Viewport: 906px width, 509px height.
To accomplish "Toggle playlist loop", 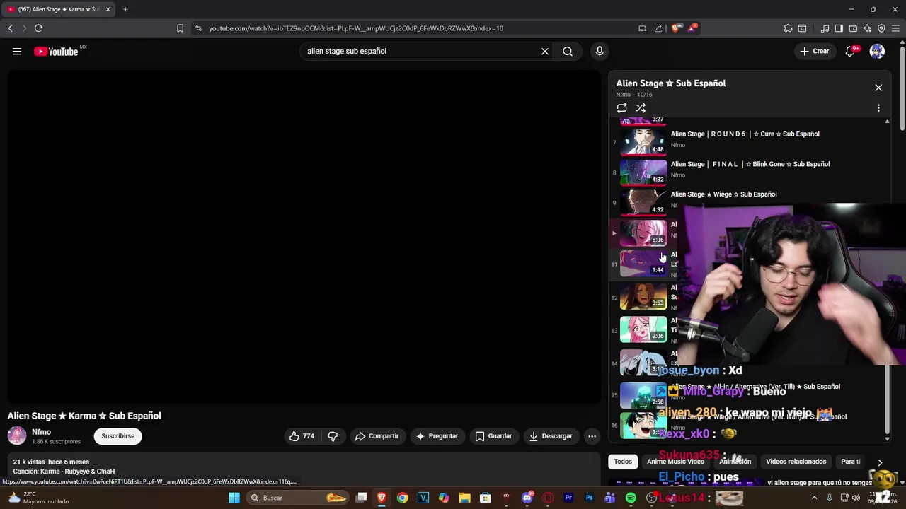I will (621, 108).
